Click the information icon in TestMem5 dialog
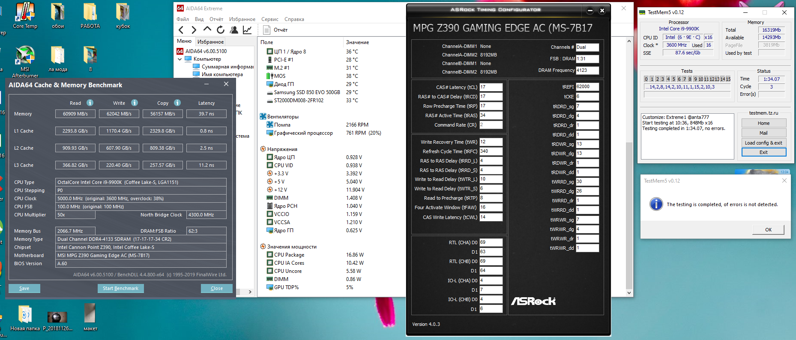 tap(656, 204)
